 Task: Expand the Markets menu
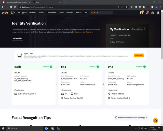[33, 13]
